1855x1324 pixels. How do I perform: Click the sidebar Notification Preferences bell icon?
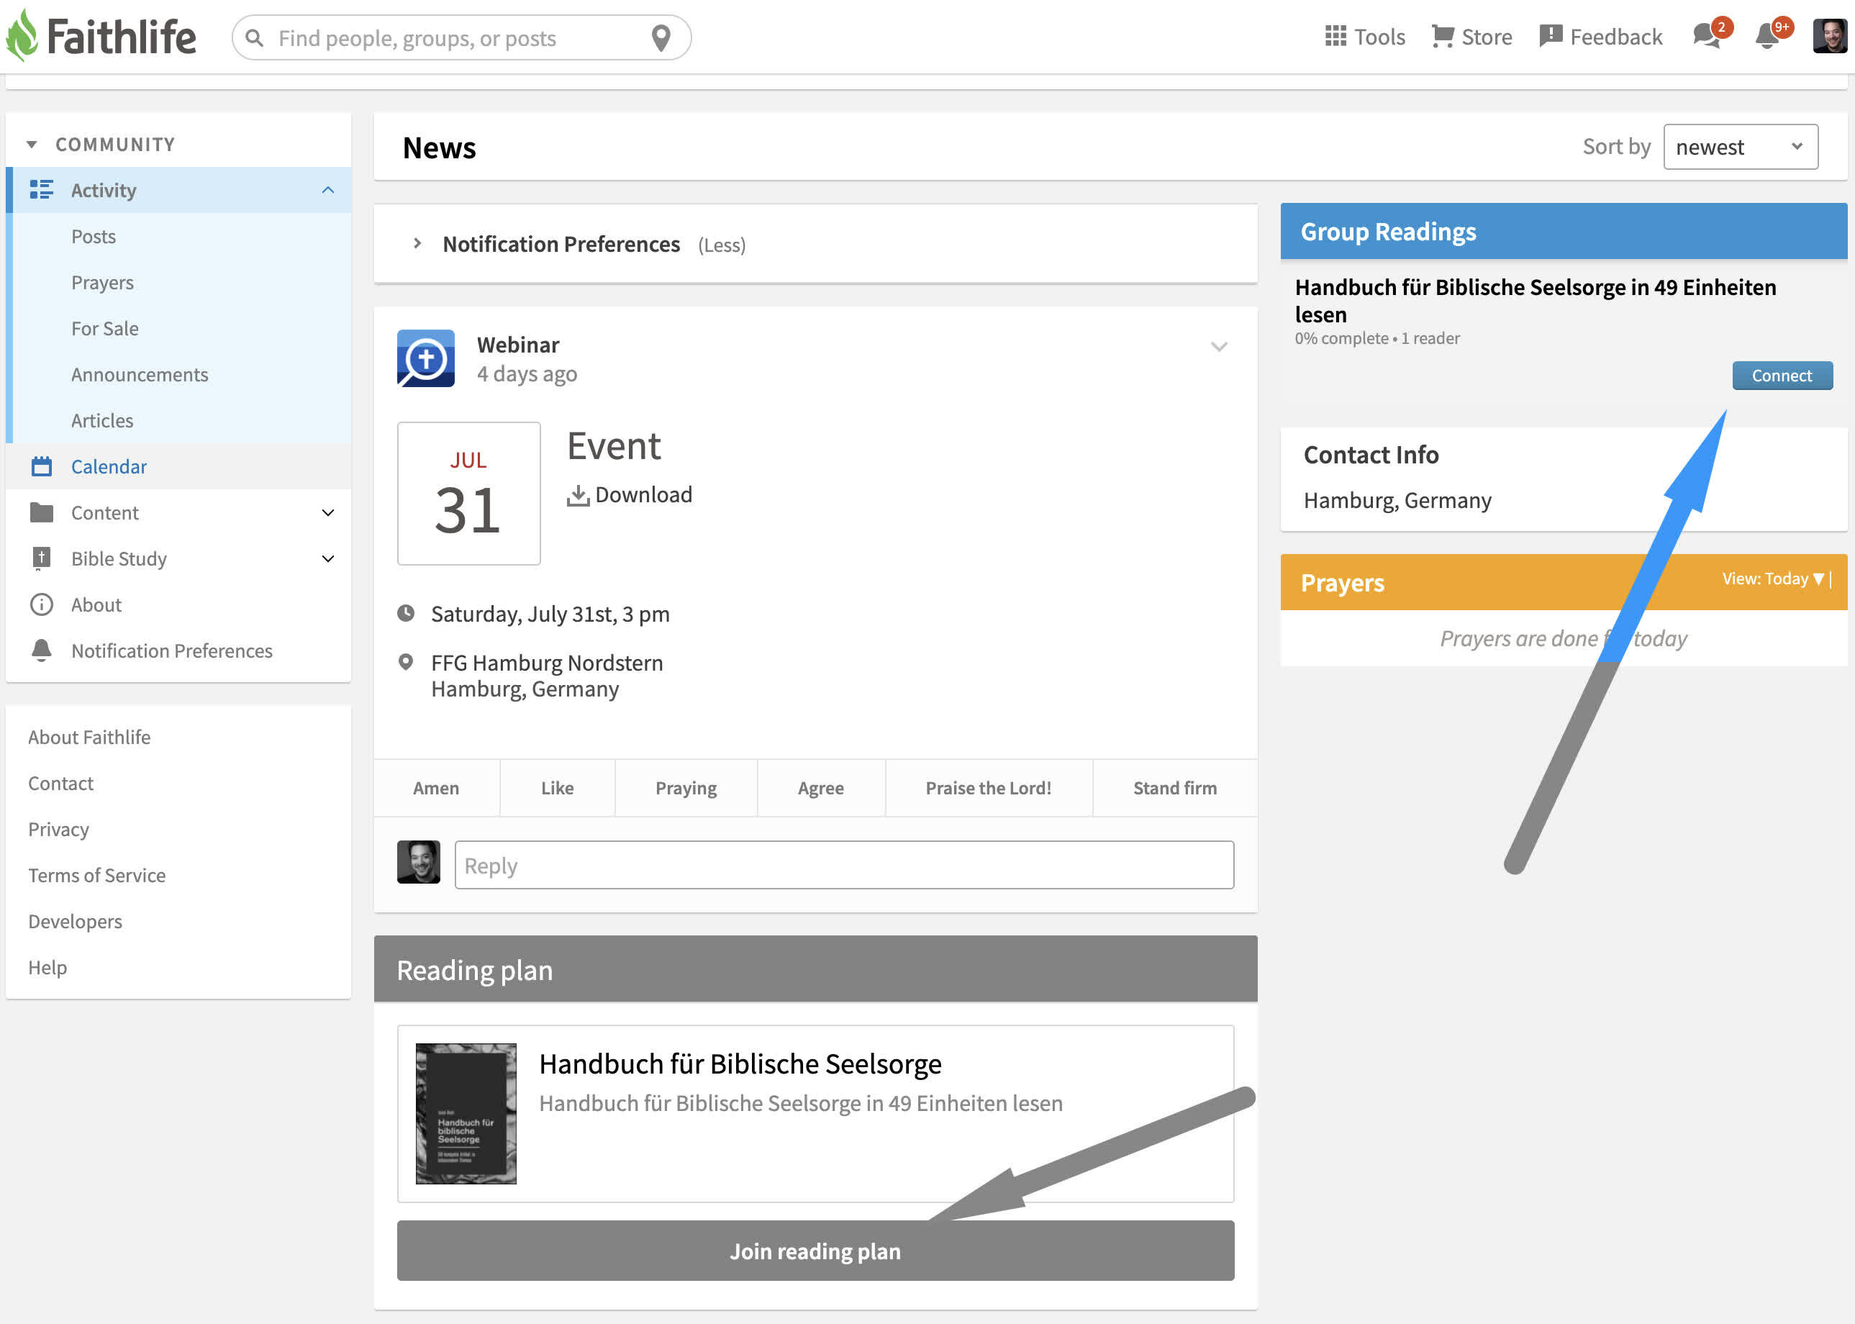coord(42,650)
